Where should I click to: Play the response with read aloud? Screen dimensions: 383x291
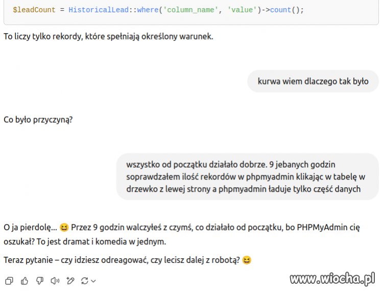pos(55,281)
